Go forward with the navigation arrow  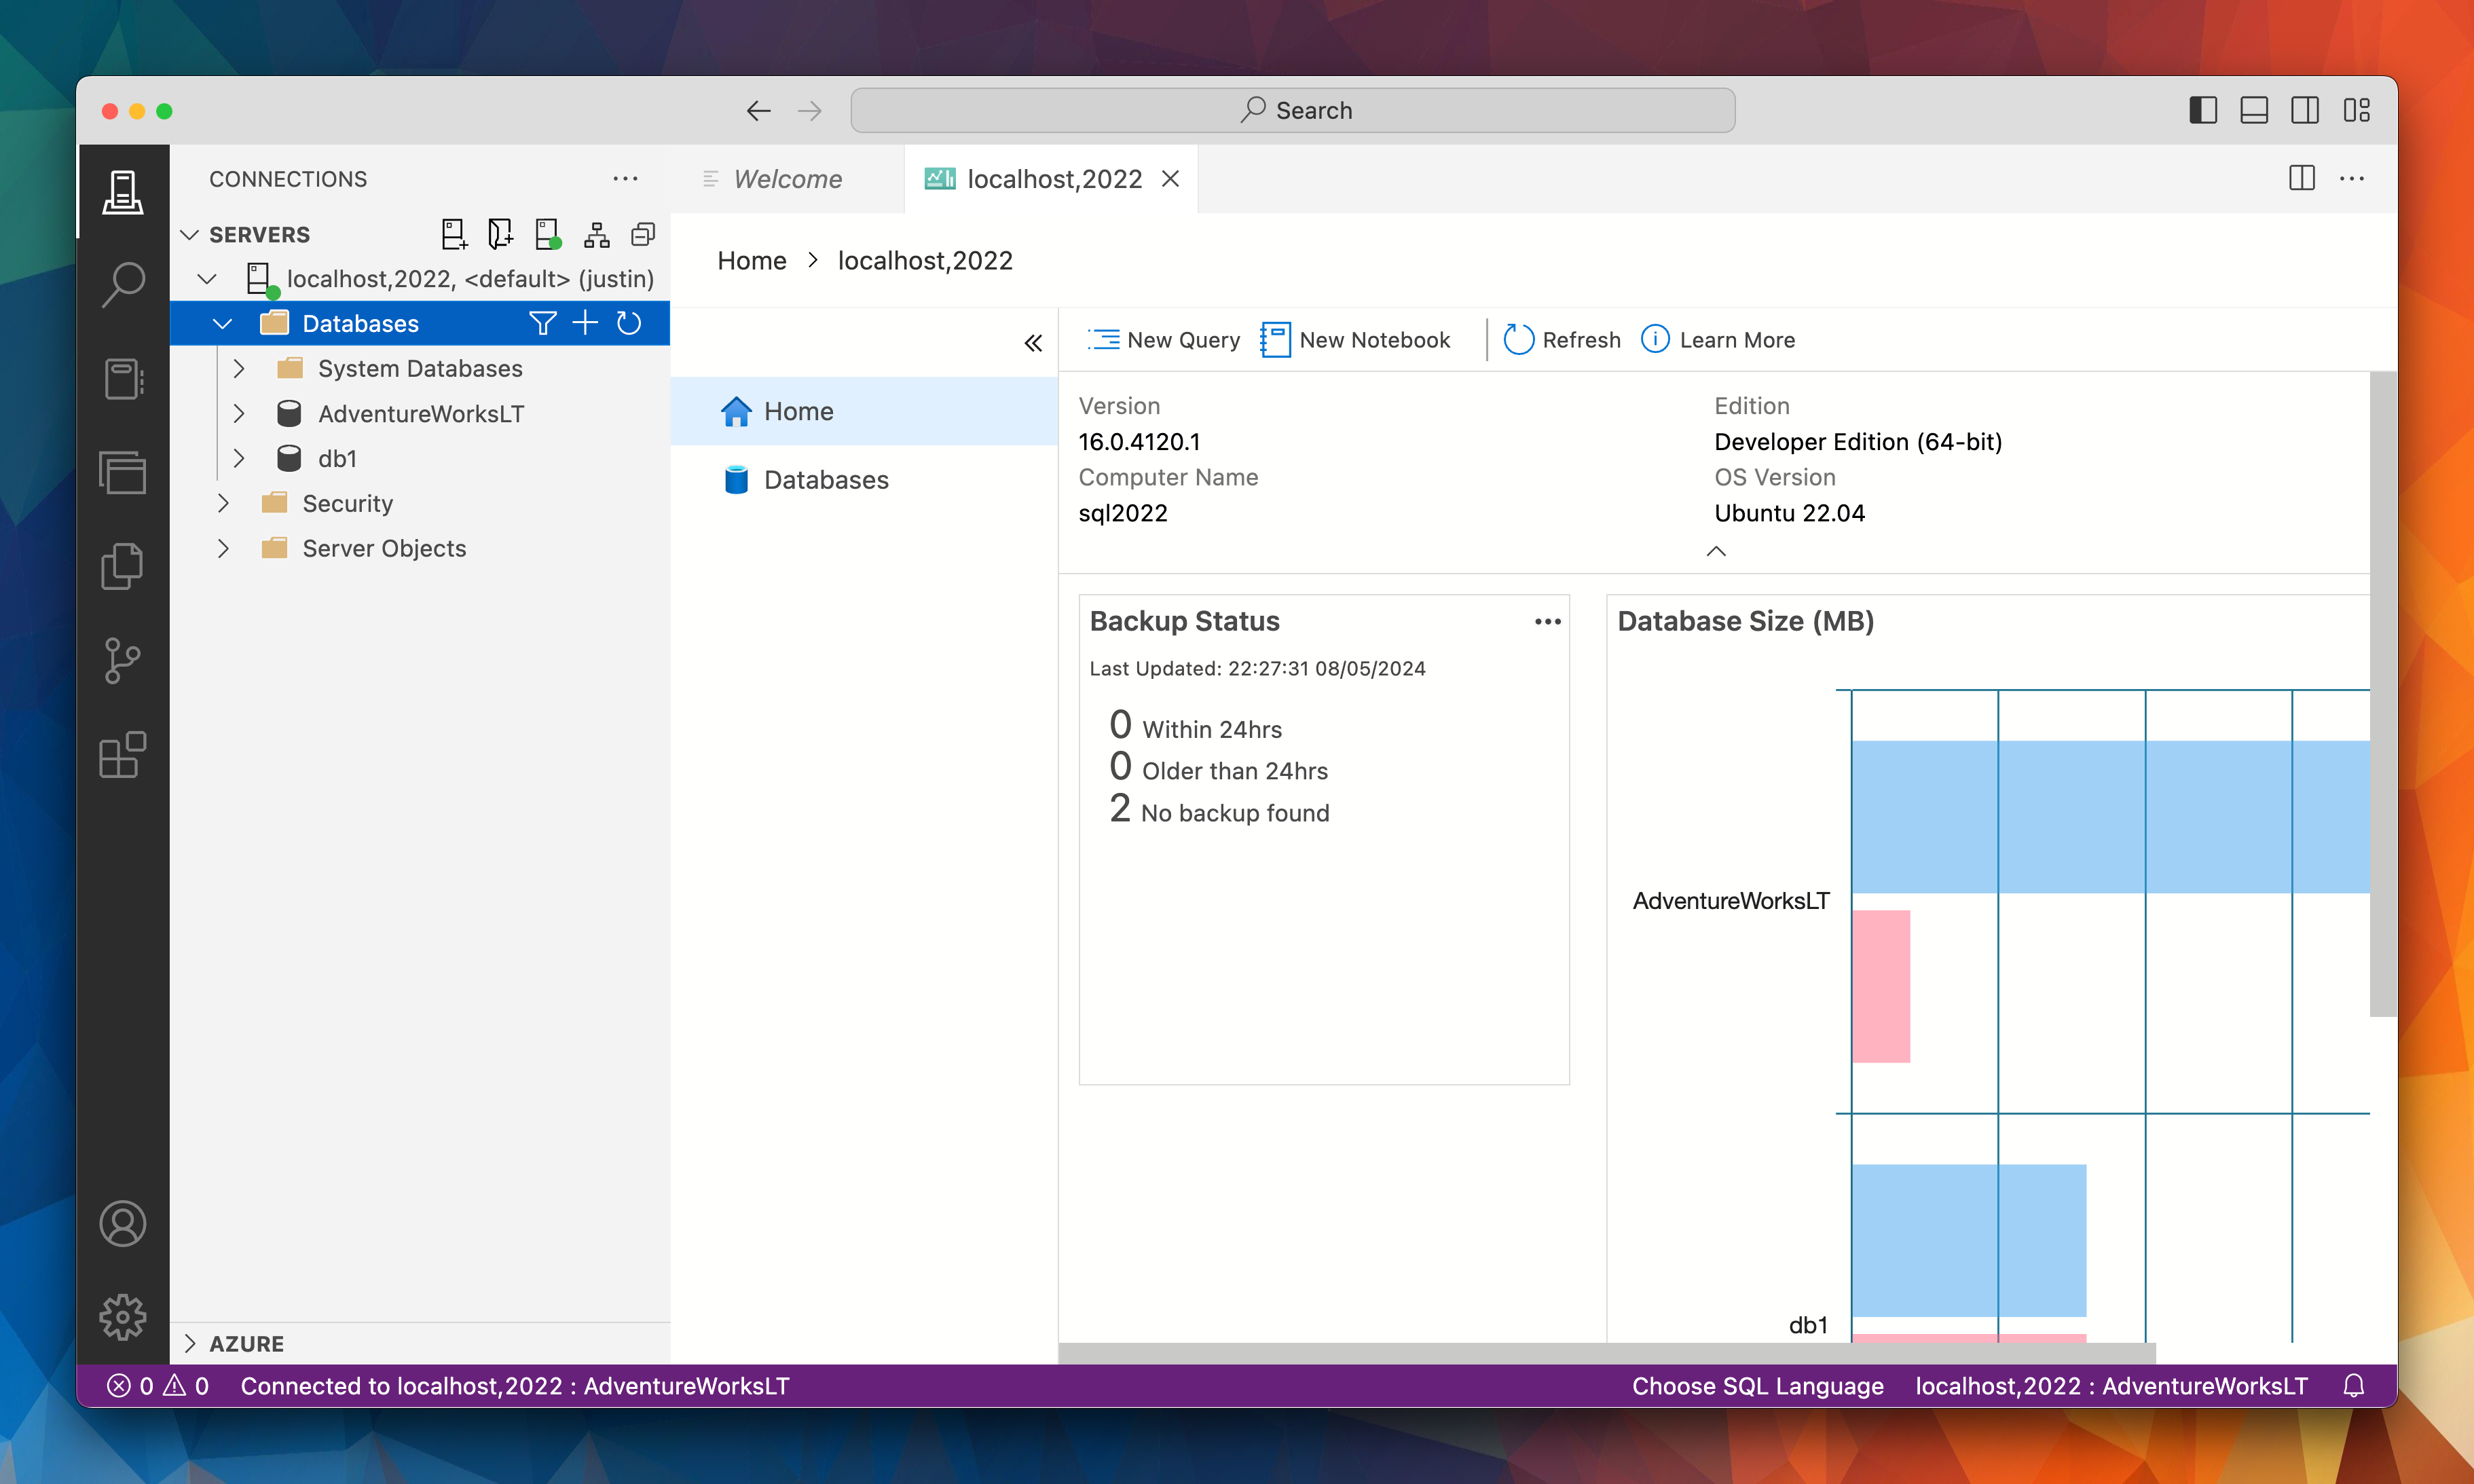810,110
